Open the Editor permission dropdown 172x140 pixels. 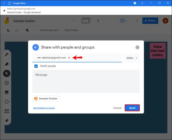coord(132,58)
